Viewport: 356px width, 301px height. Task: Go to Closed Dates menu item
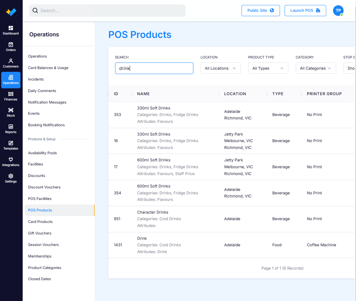[39, 279]
